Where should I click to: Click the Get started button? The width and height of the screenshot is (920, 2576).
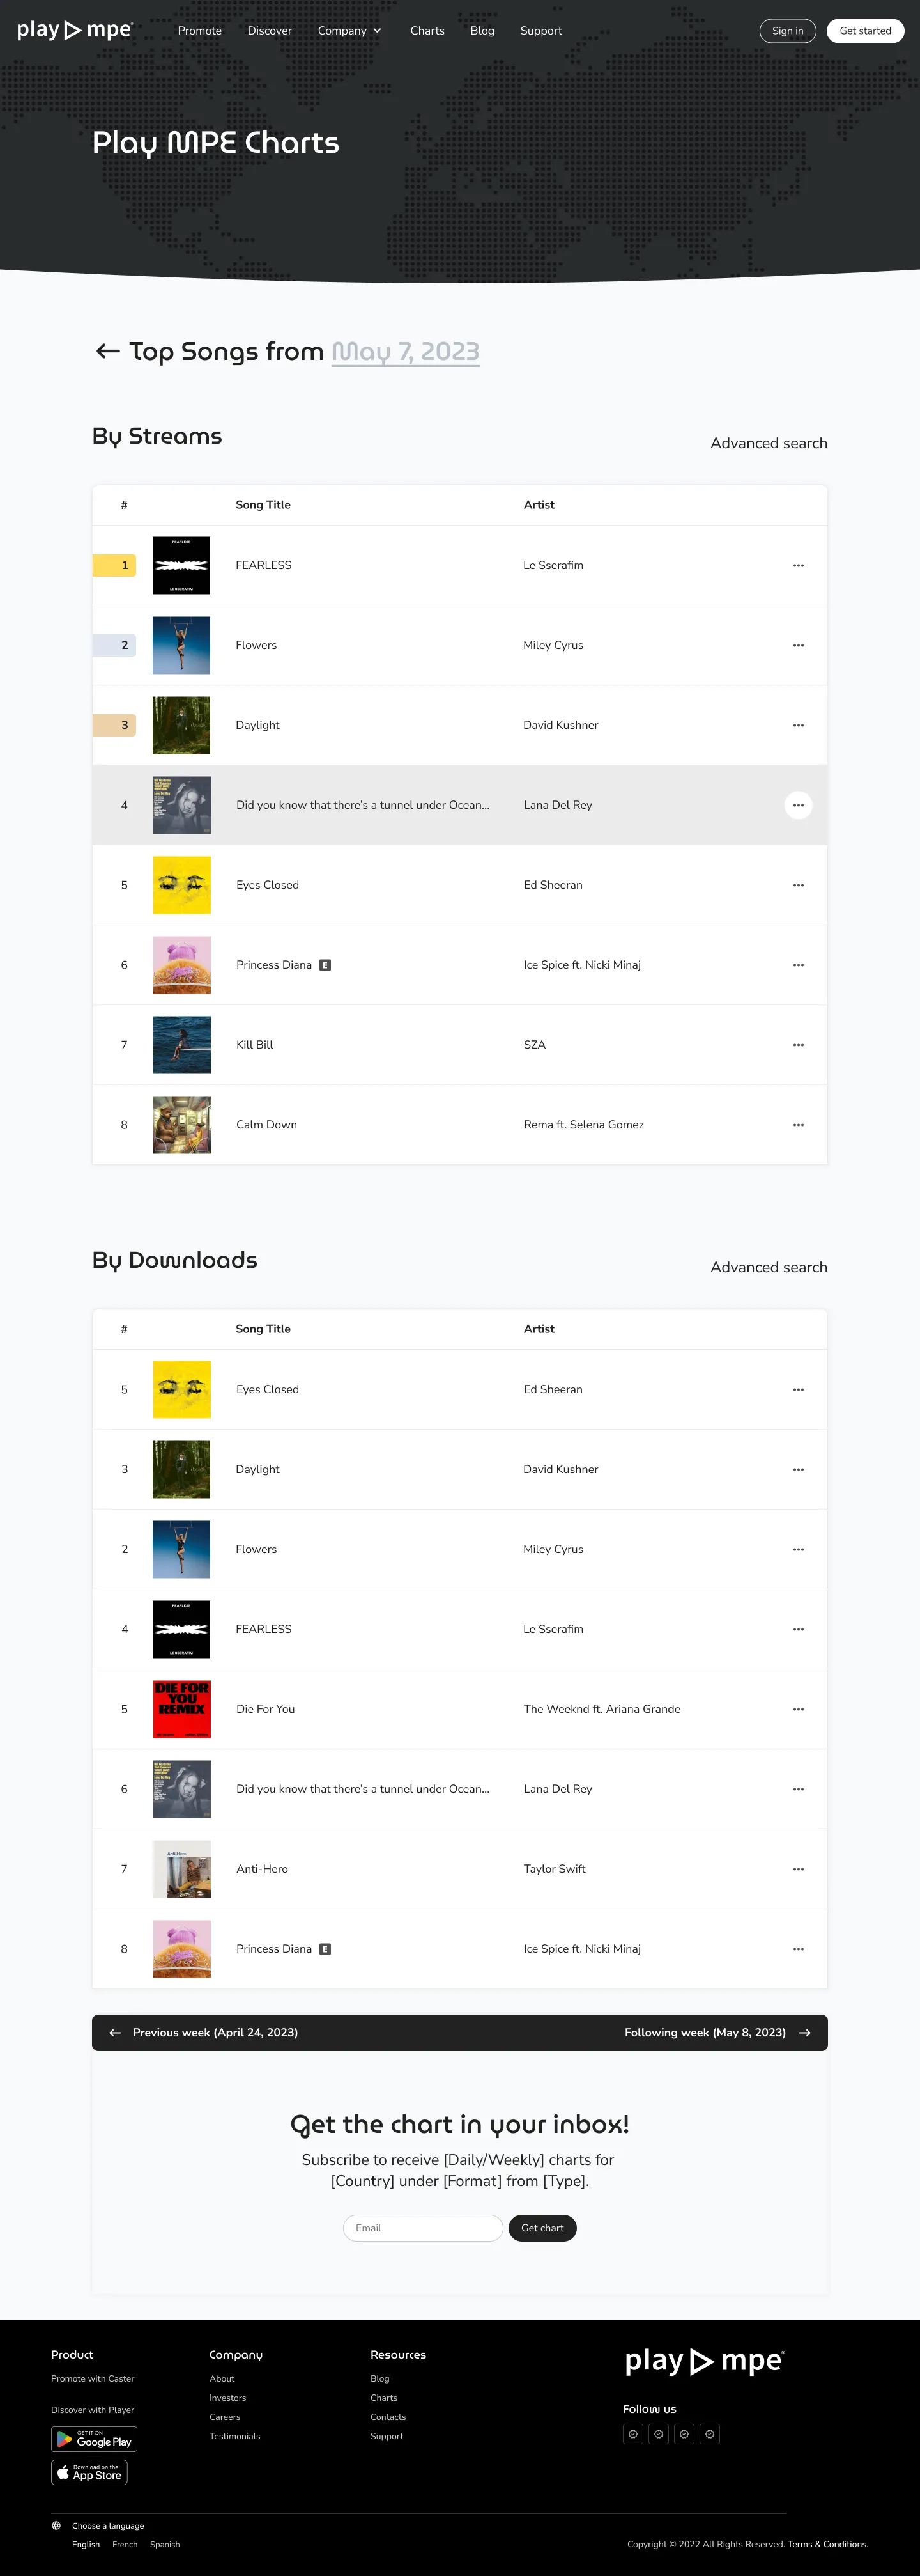[865, 30]
